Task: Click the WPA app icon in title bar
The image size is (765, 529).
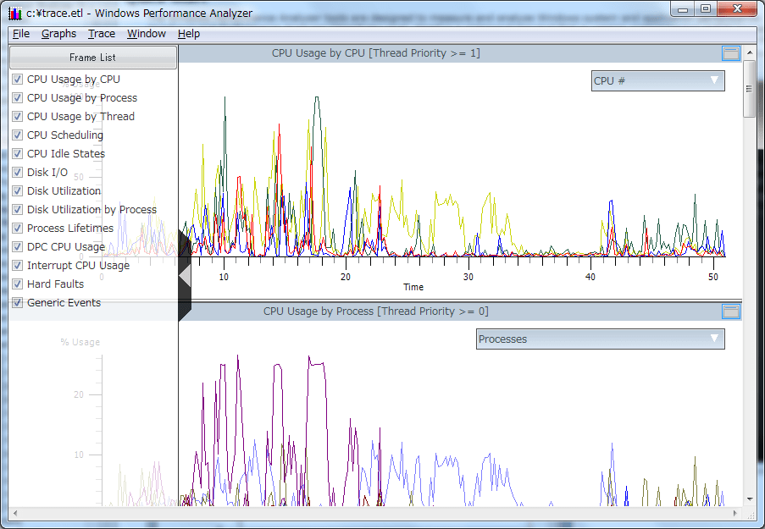Action: point(15,11)
